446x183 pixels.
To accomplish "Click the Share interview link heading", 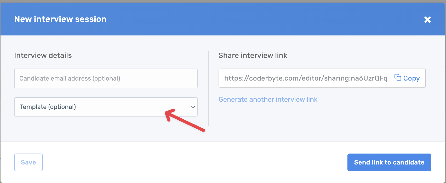I will 253,55.
